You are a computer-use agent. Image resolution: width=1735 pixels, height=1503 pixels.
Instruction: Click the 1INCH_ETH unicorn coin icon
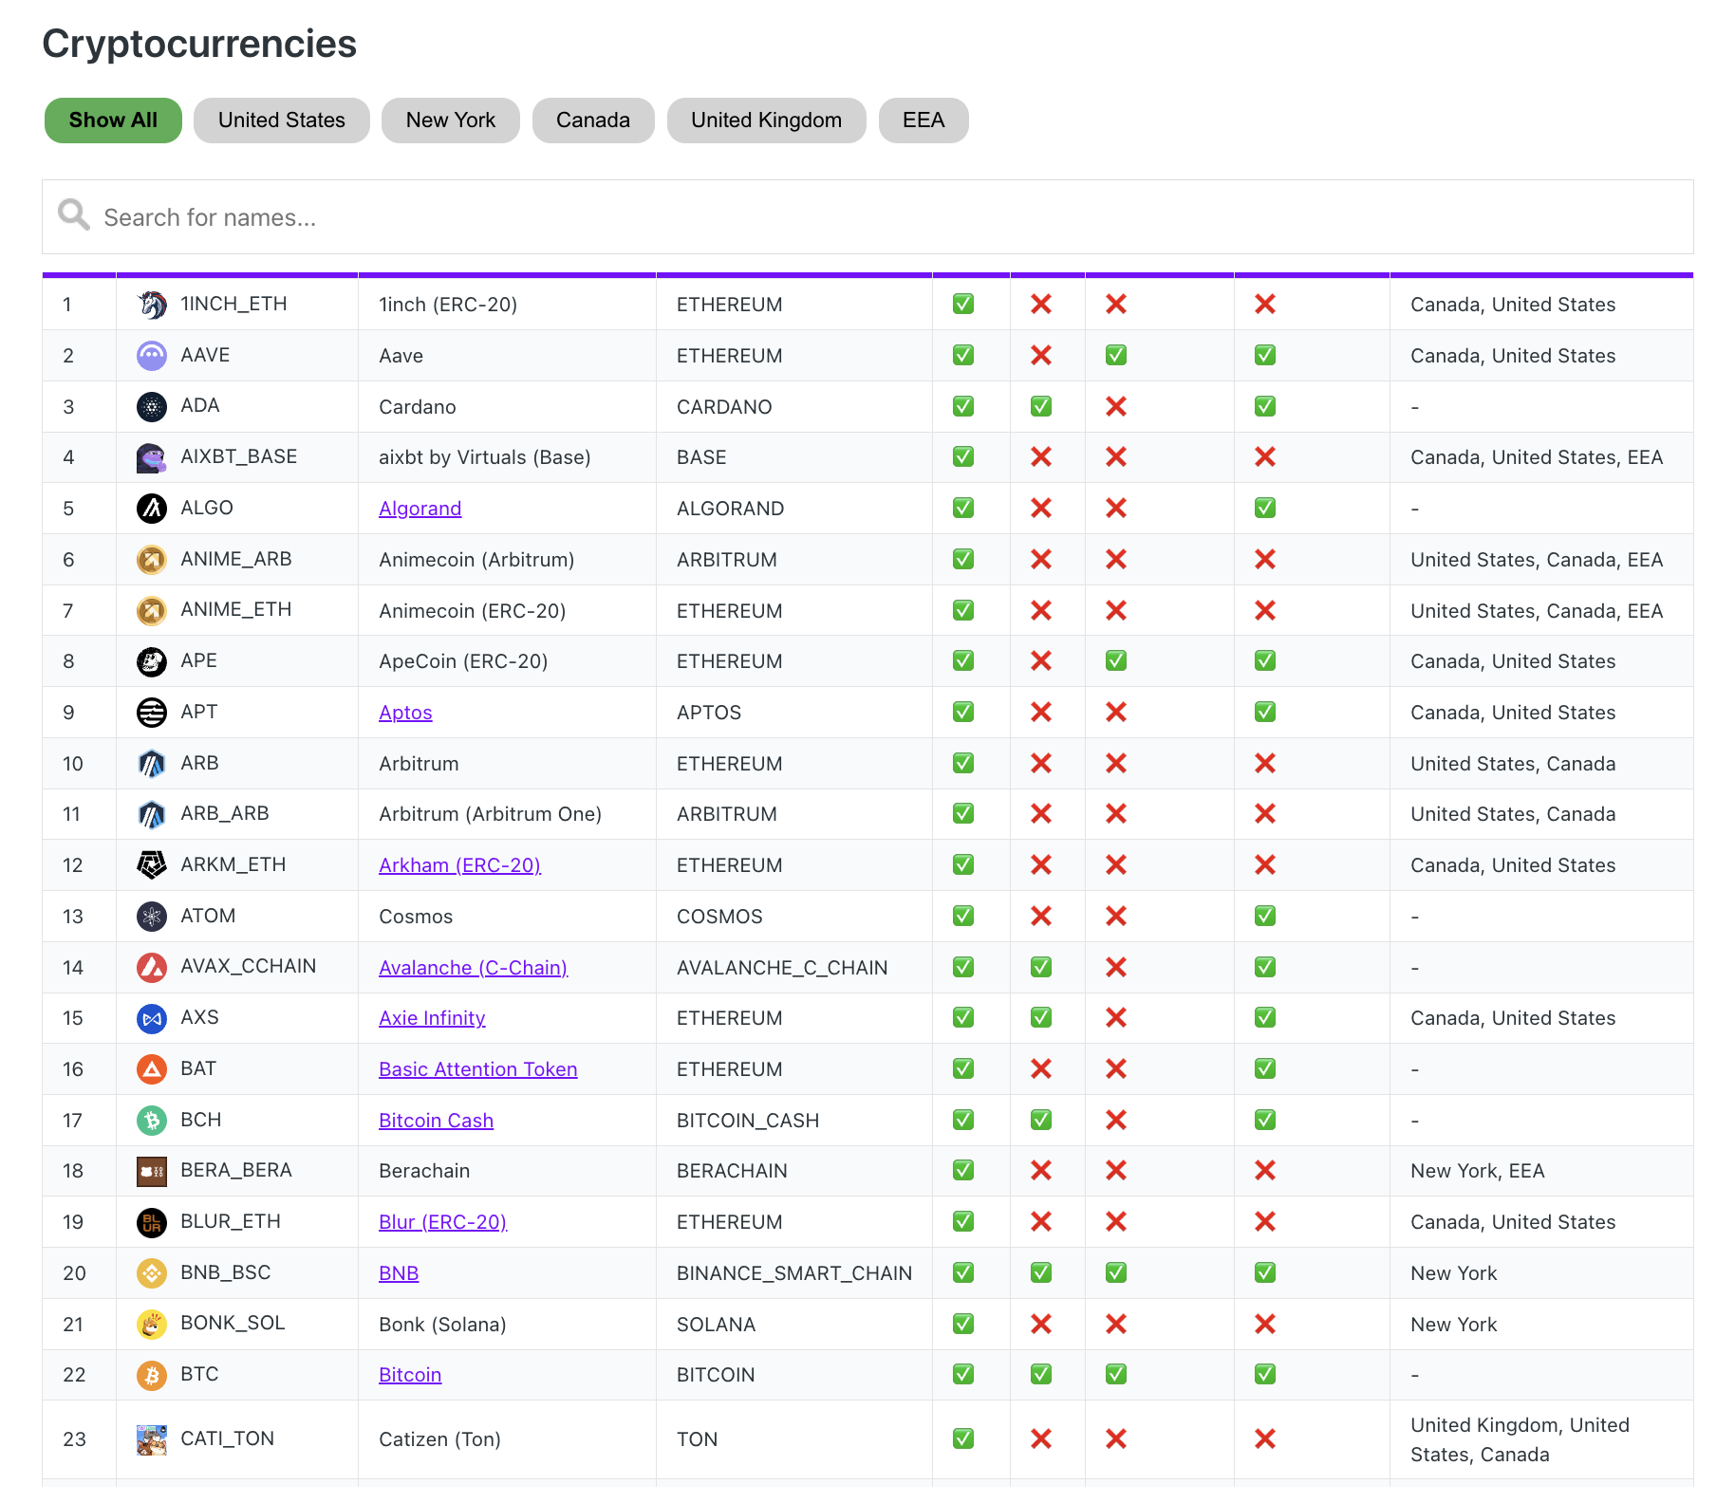152,305
